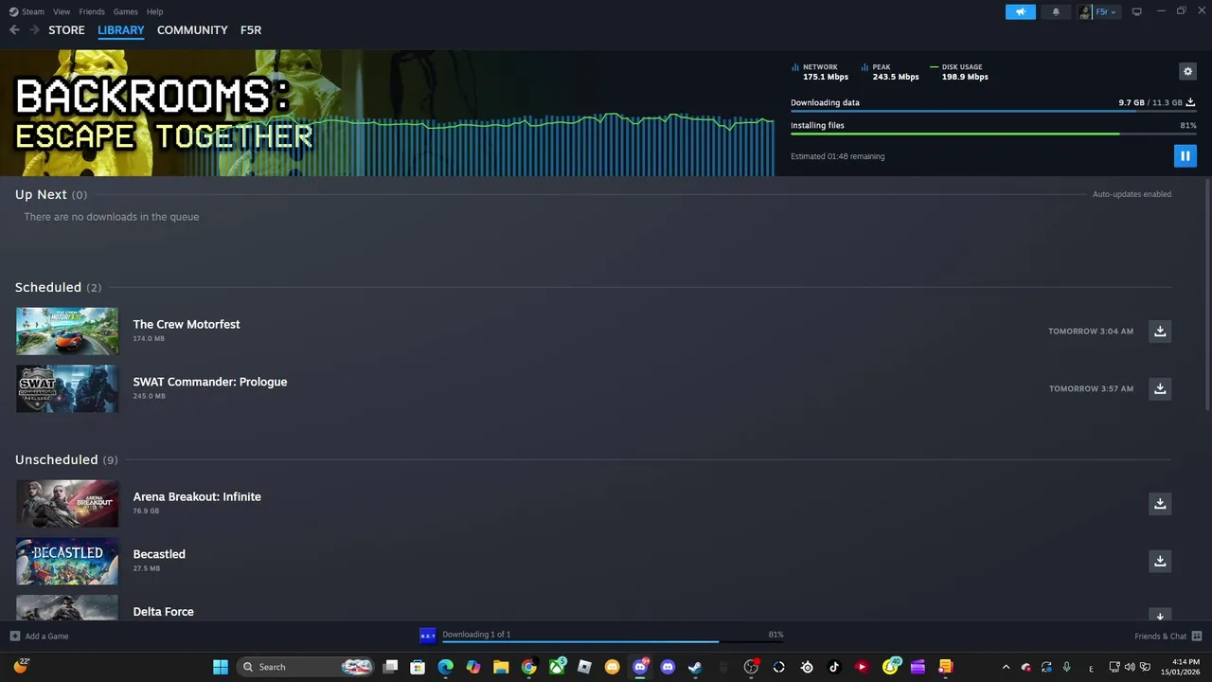Screen dimensions: 1212x682
Task: Go back with the left arrow
Action: 14,30
